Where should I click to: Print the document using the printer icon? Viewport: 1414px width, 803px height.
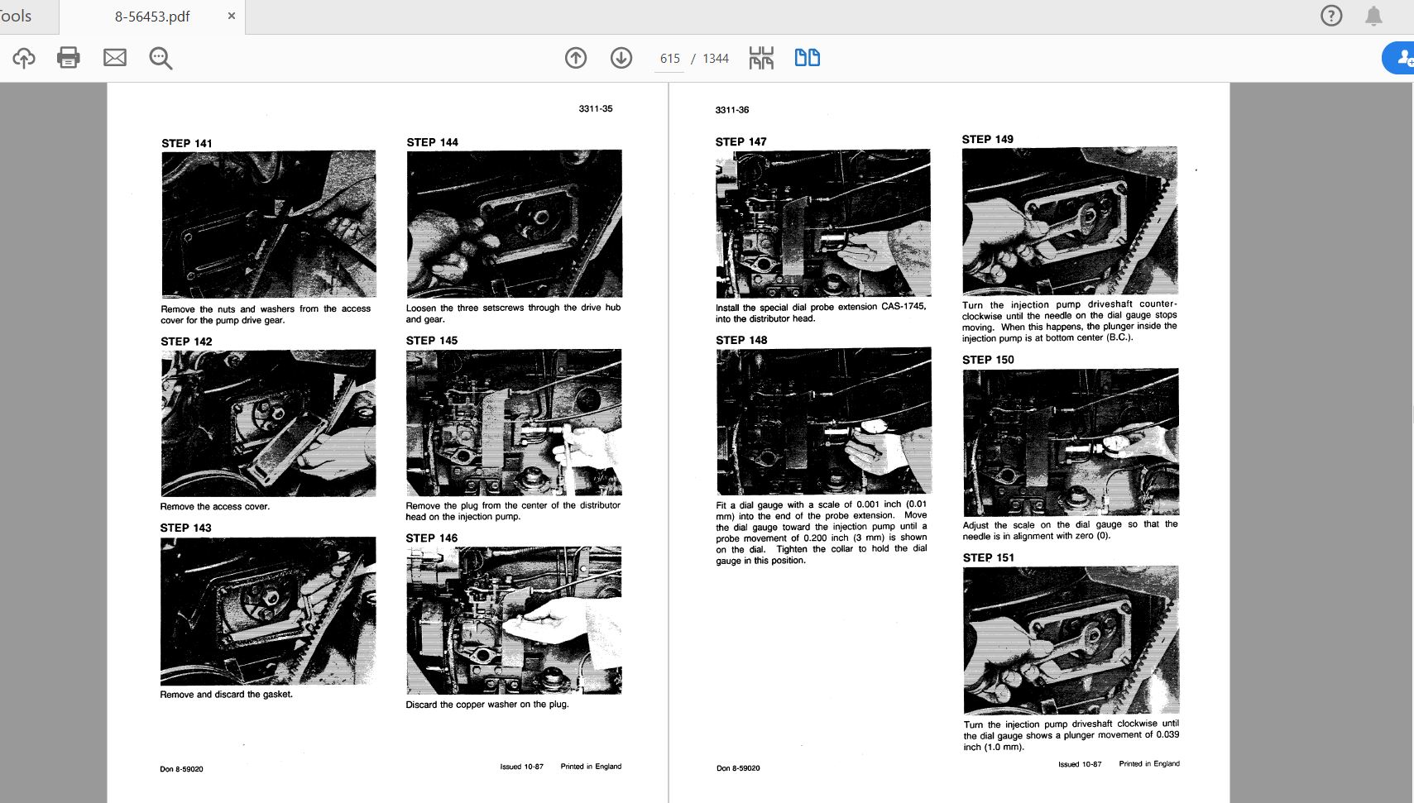tap(69, 58)
